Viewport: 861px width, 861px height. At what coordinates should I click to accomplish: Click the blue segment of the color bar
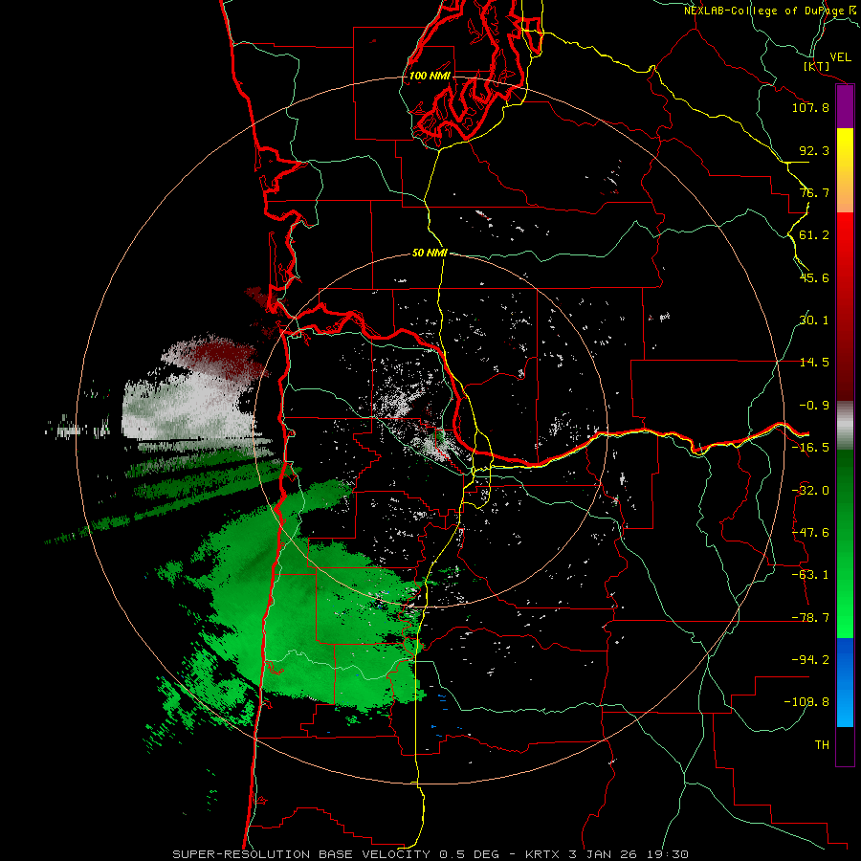tap(845, 682)
